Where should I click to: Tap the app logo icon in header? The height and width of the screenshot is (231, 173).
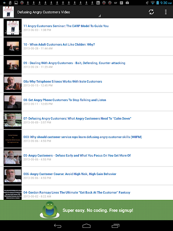click(8, 12)
